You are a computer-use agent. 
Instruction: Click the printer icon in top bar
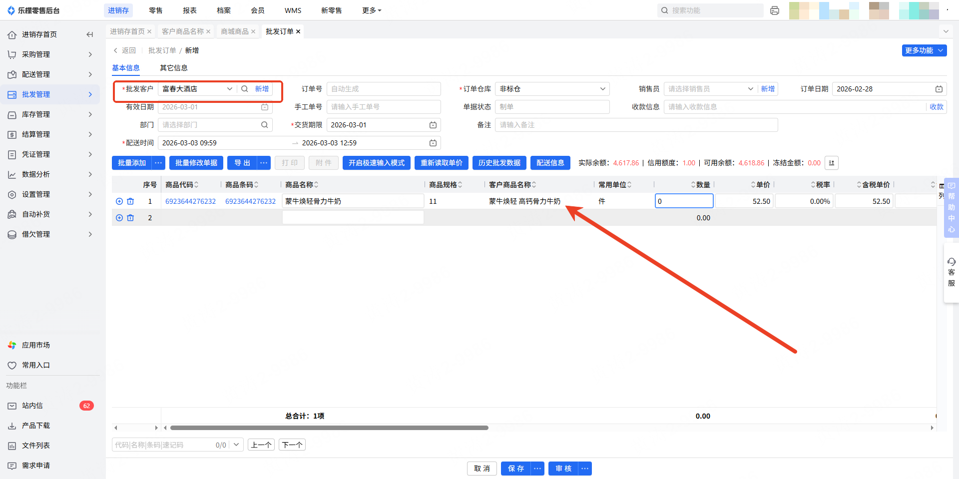(x=775, y=10)
